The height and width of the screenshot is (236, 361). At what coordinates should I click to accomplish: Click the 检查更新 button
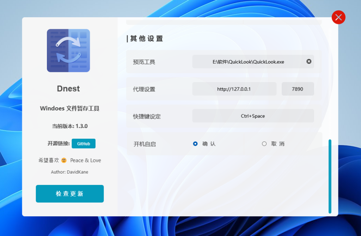70,194
